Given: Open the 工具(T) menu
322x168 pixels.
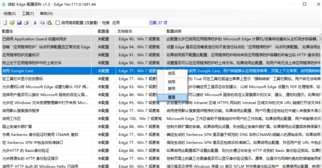Looking at the screenshot, I should pyautogui.click(x=28, y=14).
